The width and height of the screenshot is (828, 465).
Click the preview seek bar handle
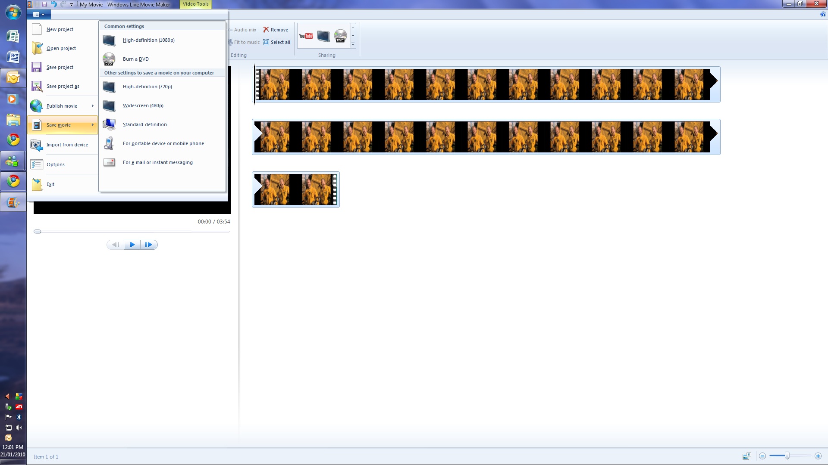pos(38,232)
